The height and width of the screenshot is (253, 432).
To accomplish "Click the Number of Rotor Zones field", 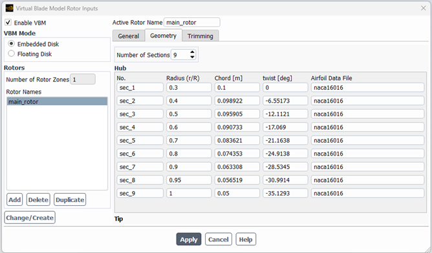I will click(83, 79).
